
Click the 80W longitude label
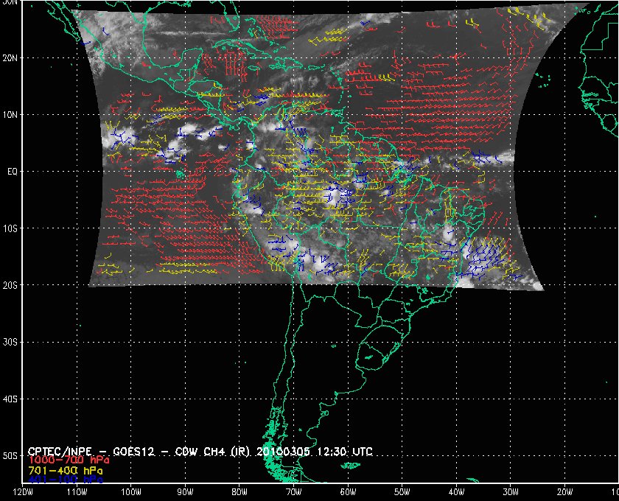[239, 492]
